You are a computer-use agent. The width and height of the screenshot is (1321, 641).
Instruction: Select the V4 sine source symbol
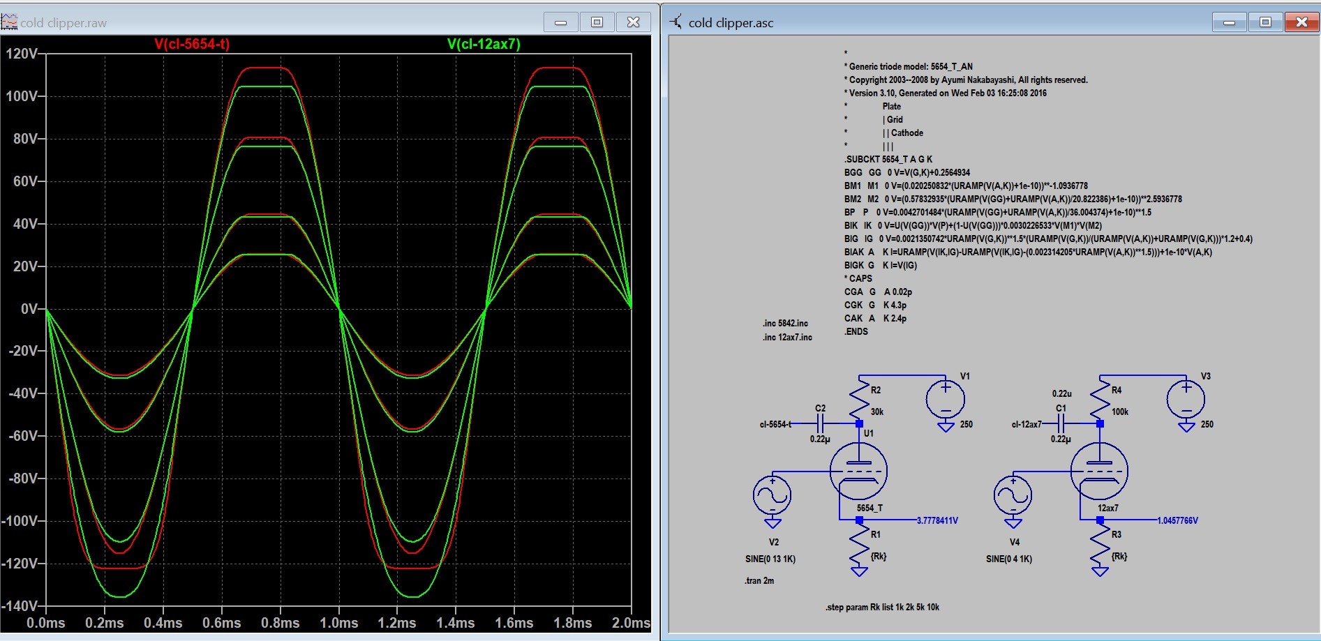click(x=1013, y=495)
